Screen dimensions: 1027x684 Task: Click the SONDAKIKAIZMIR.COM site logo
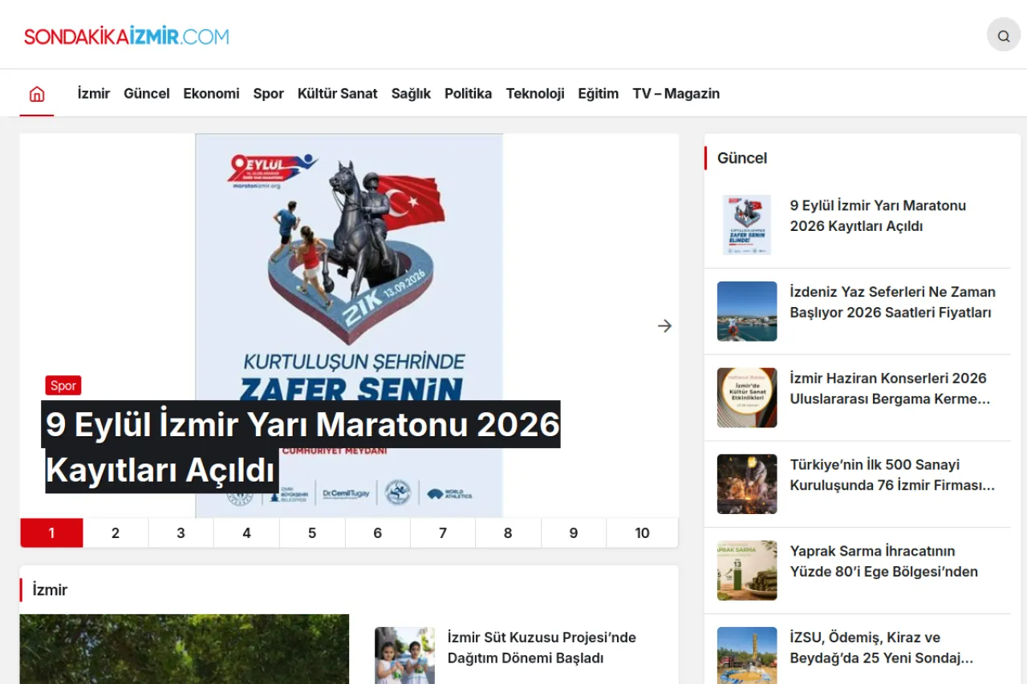tap(127, 36)
